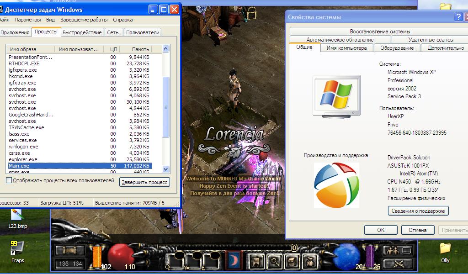This screenshot has height=274, width=468.
Task: Click the blue mana orb
Action: point(346,256)
